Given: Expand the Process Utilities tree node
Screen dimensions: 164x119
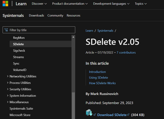Looking at the screenshot, I should tap(8, 83).
